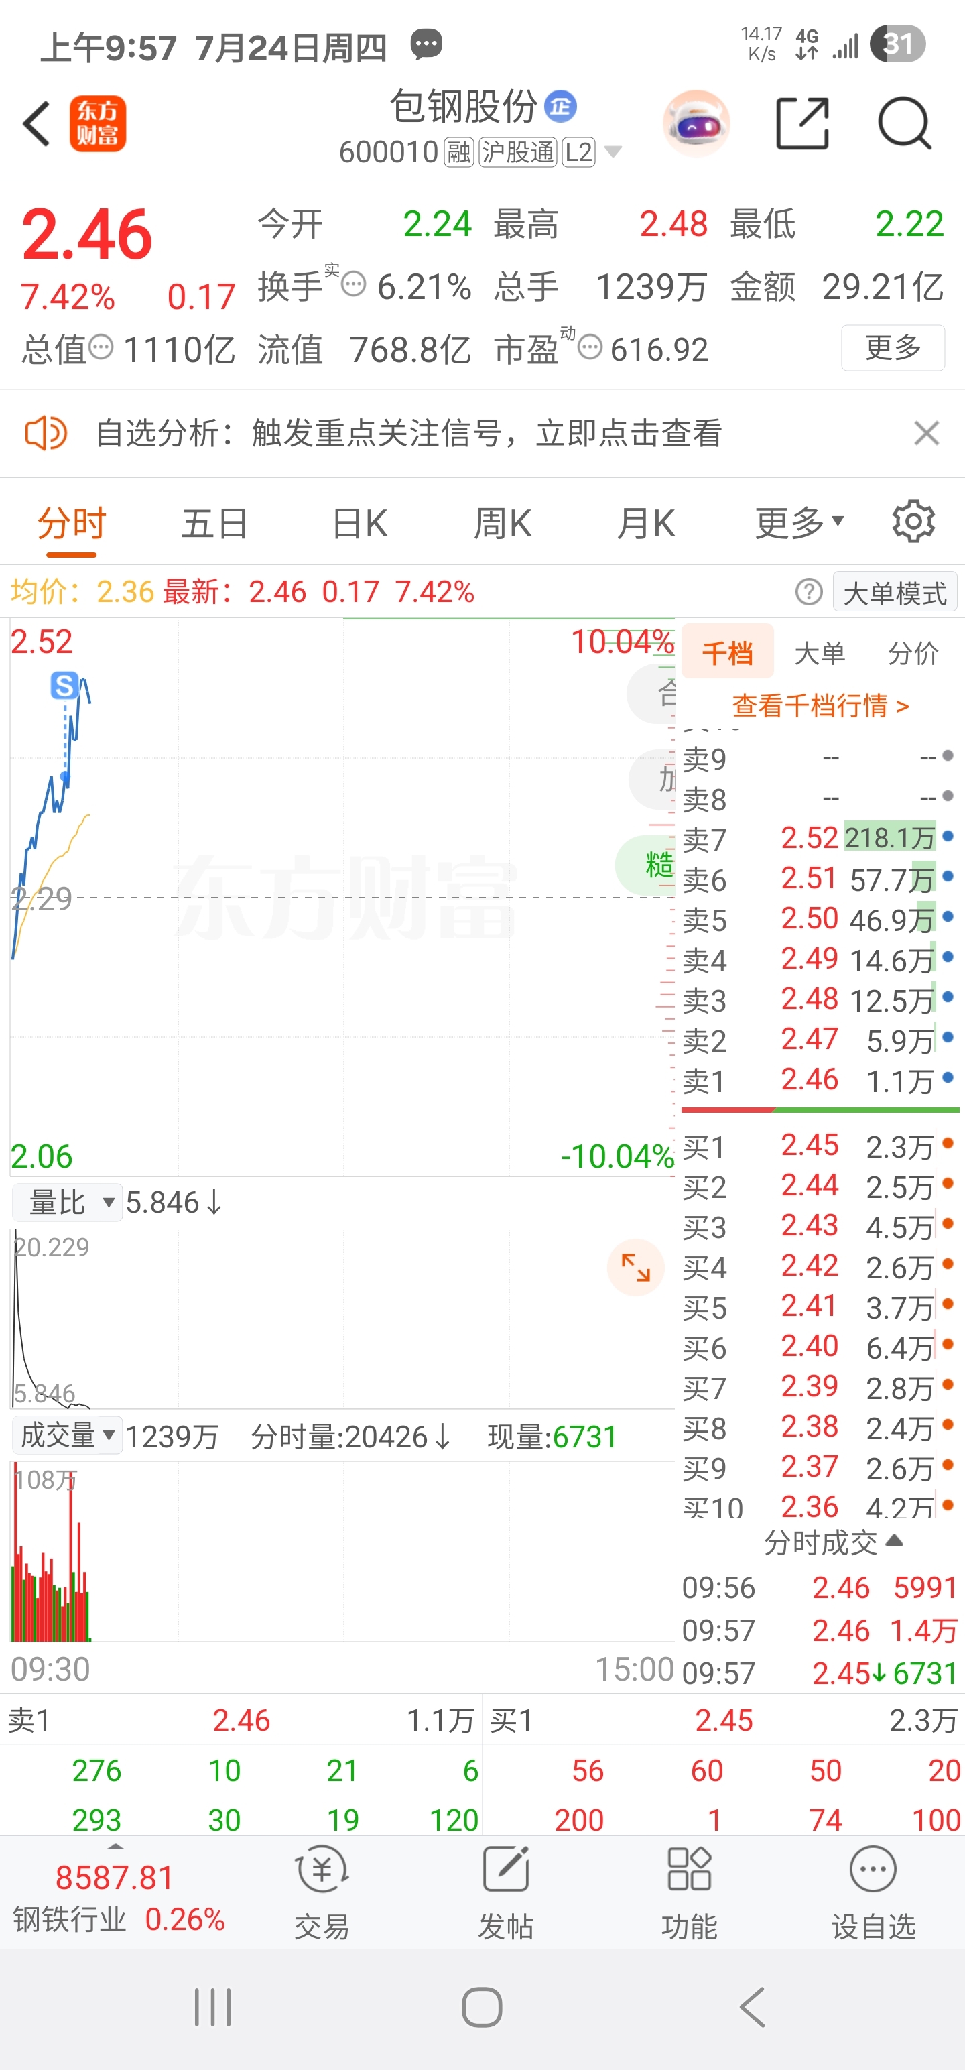The image size is (965, 2070).
Task: Select the 千档 order book tab
Action: tap(728, 652)
